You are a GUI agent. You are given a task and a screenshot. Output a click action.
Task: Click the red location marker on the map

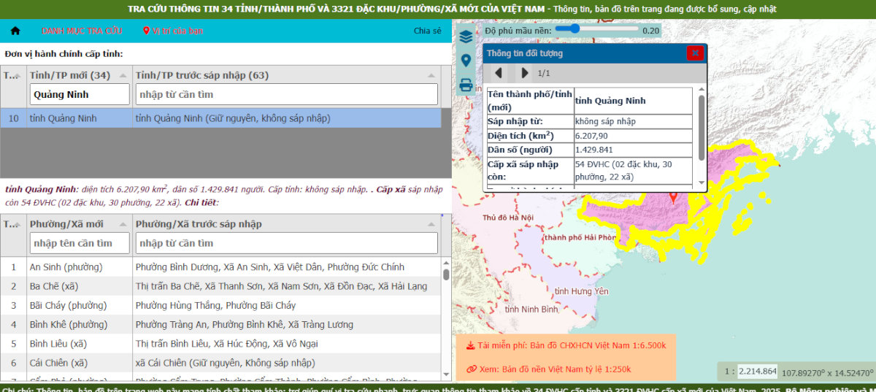tap(673, 196)
